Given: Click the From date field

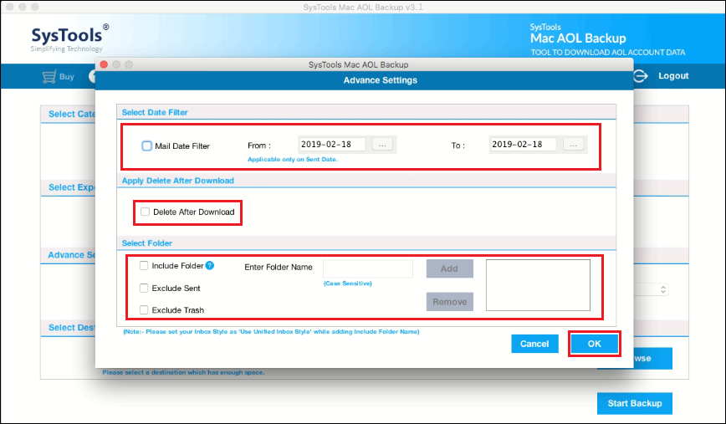Looking at the screenshot, I should (x=332, y=145).
